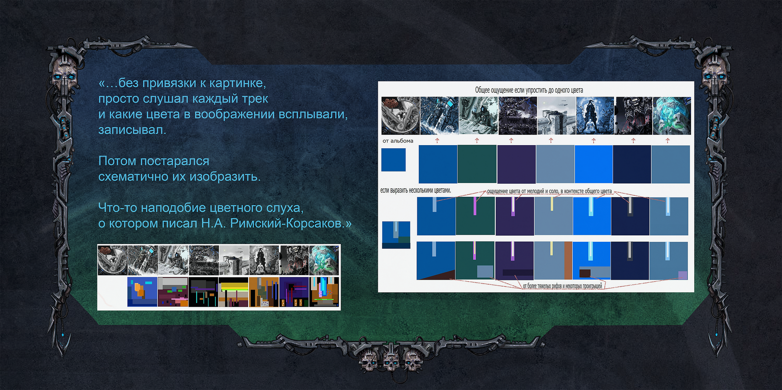Screen dimensions: 782x390
Task: Choose the middle-row purple swatch with pink stripe
Action: coord(515,216)
